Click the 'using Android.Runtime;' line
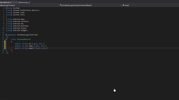 pos(18,26)
